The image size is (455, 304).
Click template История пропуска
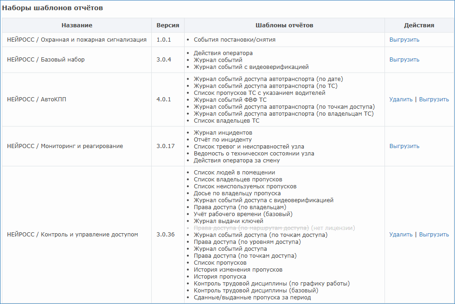(x=220, y=277)
